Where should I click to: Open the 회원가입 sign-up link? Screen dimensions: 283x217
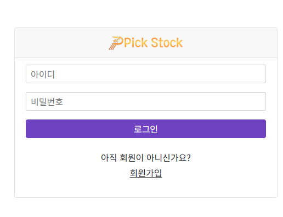click(x=146, y=173)
